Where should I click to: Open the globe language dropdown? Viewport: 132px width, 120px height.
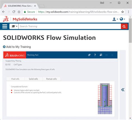pos(122,19)
